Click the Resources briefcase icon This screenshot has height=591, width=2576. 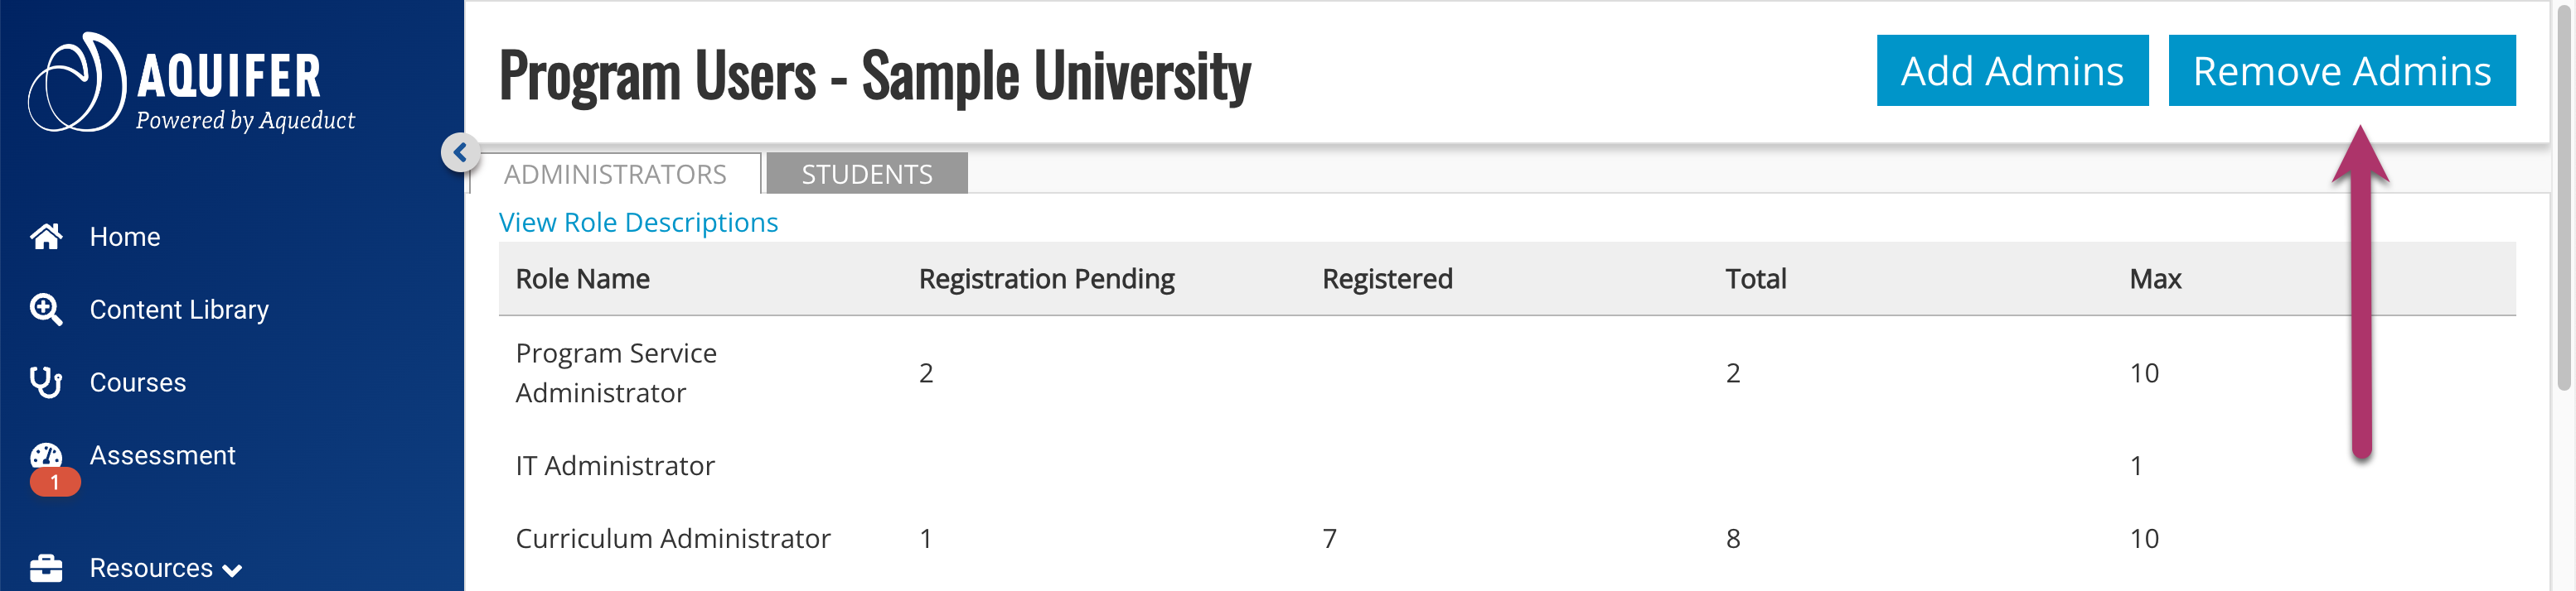coord(46,568)
